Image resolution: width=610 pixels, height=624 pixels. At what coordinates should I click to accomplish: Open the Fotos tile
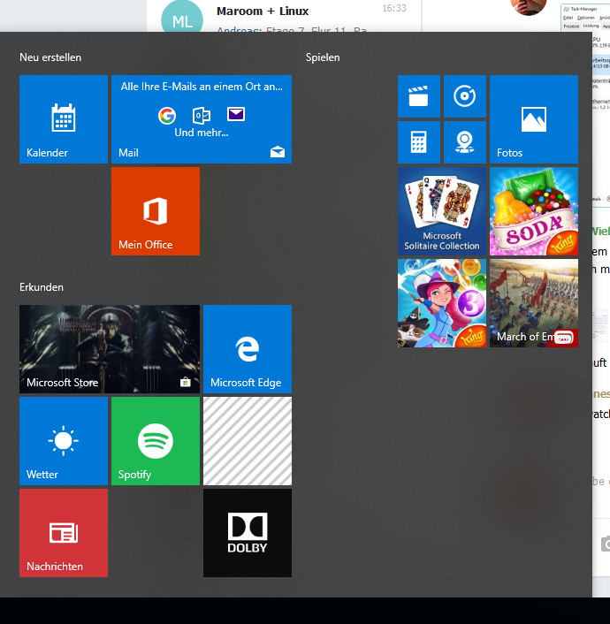click(x=533, y=119)
